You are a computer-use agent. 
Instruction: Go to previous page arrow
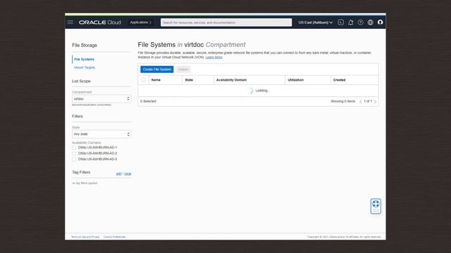point(361,101)
